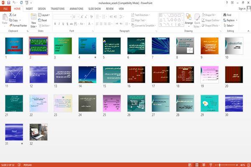Select slide 32 thumbnail with laptop image
The width and height of the screenshot is (251, 167).
(x=38, y=132)
